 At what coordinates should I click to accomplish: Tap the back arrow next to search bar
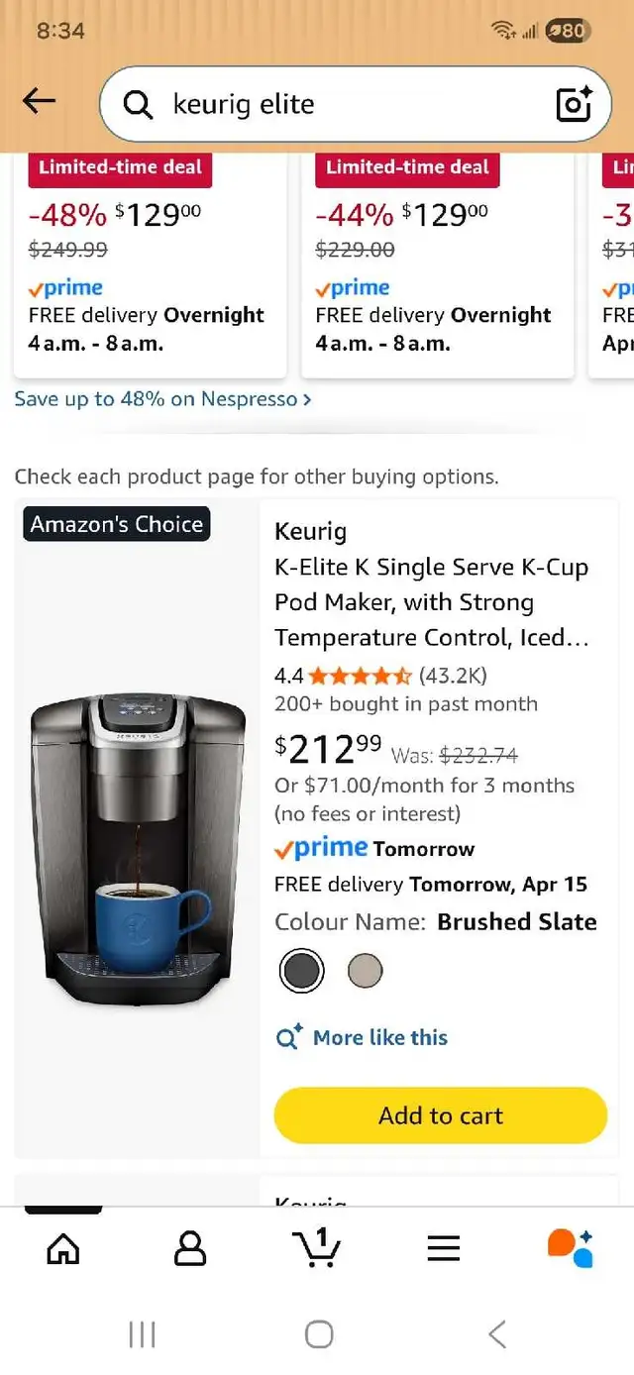(x=39, y=101)
